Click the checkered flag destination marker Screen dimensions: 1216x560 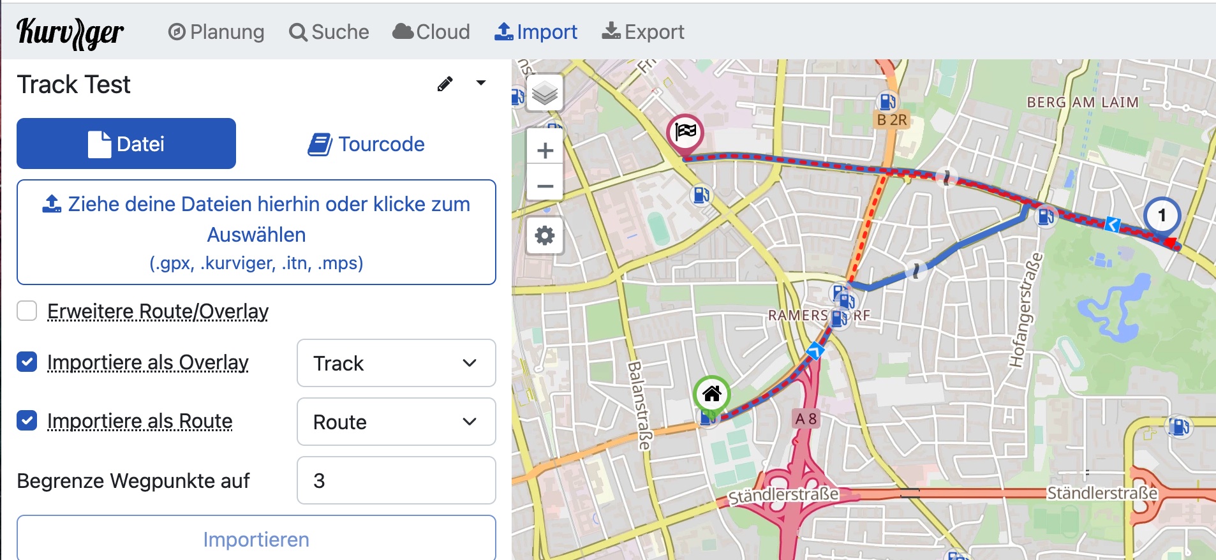[x=685, y=133]
